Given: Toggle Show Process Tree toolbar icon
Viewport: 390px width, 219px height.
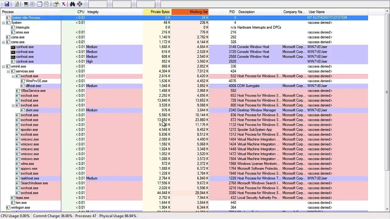Looking at the screenshot, I should point(33,4).
